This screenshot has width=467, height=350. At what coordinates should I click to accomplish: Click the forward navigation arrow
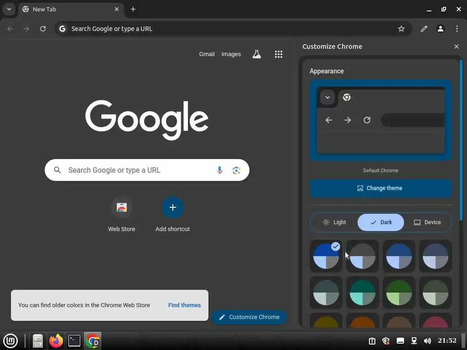pyautogui.click(x=26, y=29)
